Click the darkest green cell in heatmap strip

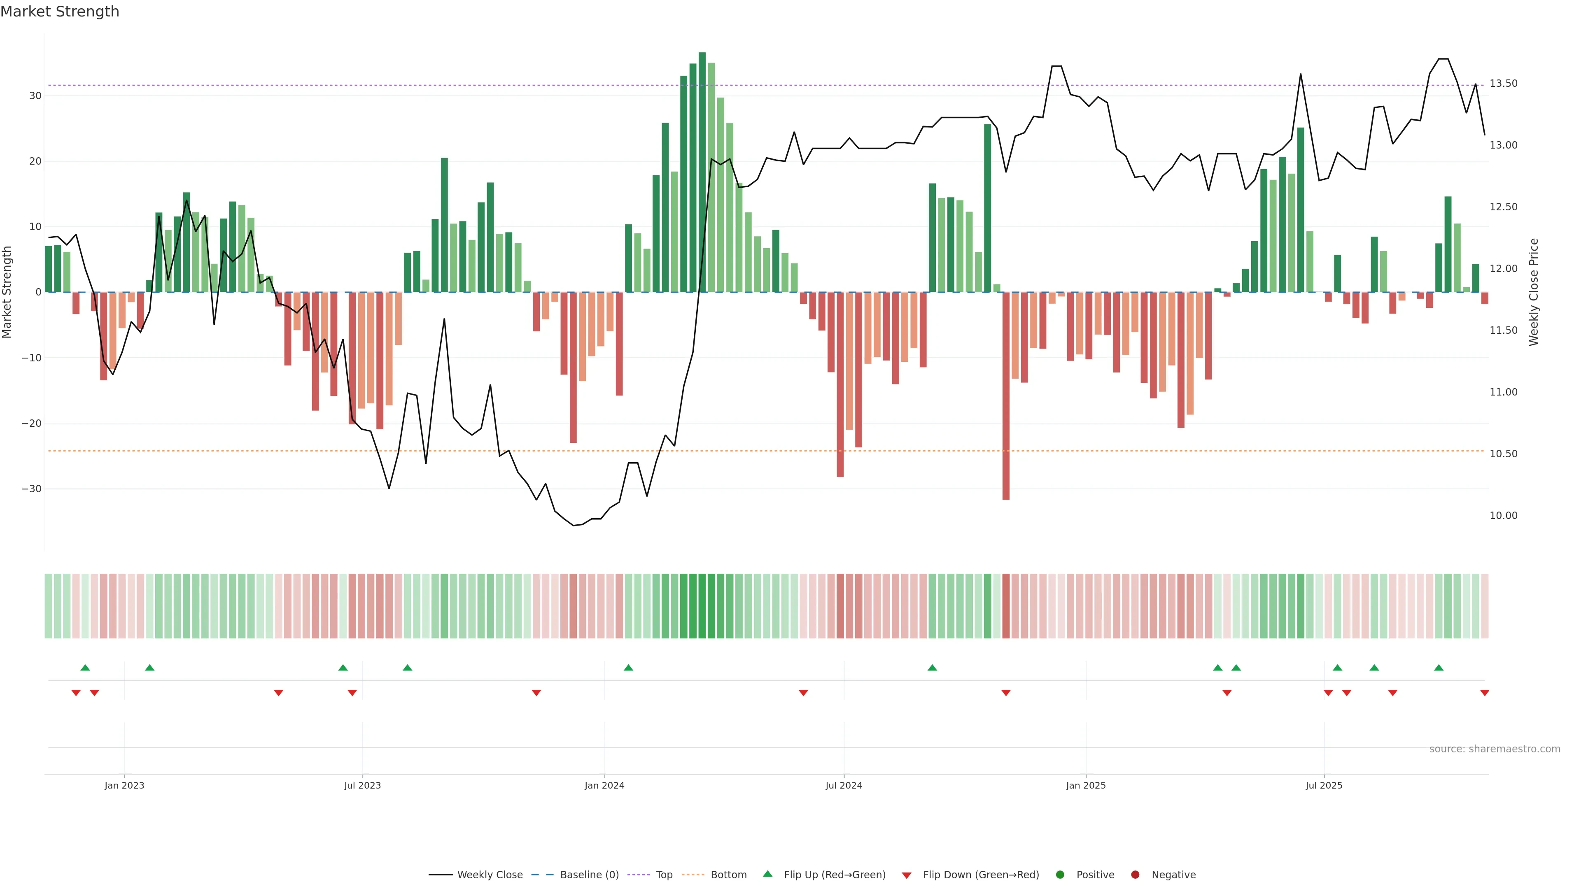[702, 605]
